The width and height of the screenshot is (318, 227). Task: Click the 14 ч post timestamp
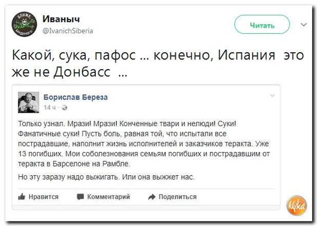(x=50, y=108)
